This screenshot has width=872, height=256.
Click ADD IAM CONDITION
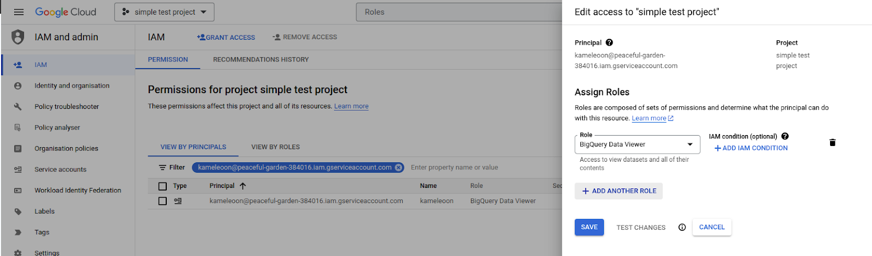point(750,148)
